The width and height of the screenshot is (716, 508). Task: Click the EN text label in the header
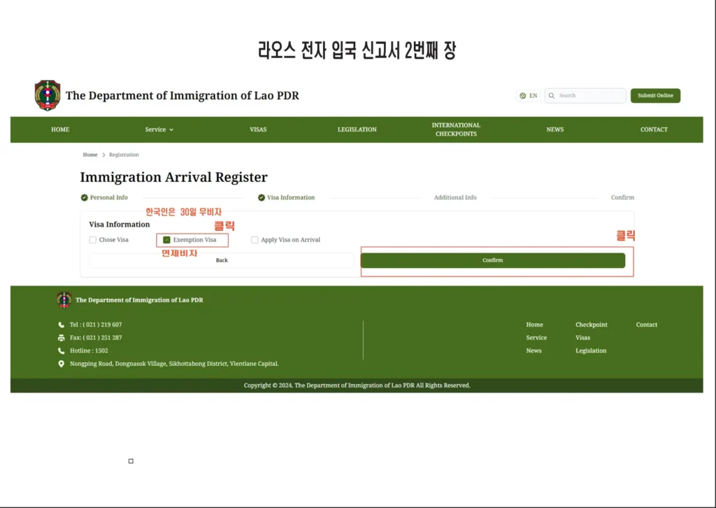coord(532,95)
